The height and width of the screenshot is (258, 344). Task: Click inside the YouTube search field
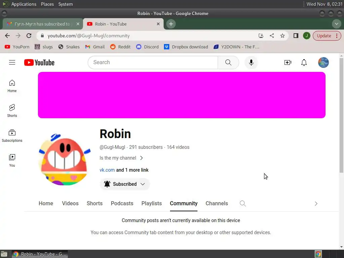(x=153, y=62)
